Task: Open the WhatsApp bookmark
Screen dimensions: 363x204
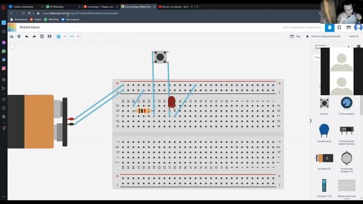Action: tap(52, 20)
